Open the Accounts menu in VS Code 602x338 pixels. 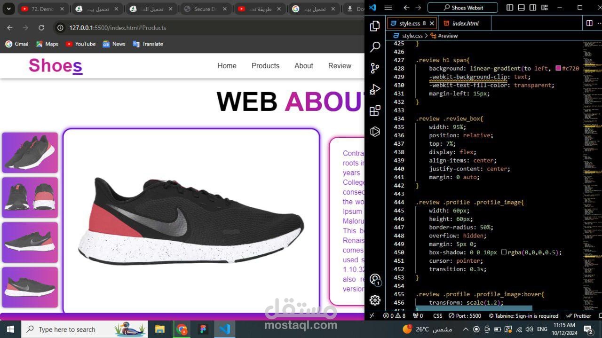pyautogui.click(x=375, y=280)
